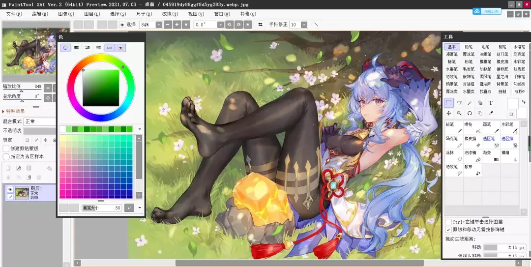The height and width of the screenshot is (267, 531).
Task: Adjust the 缩放比例 zoom slider
Action: click(22, 91)
